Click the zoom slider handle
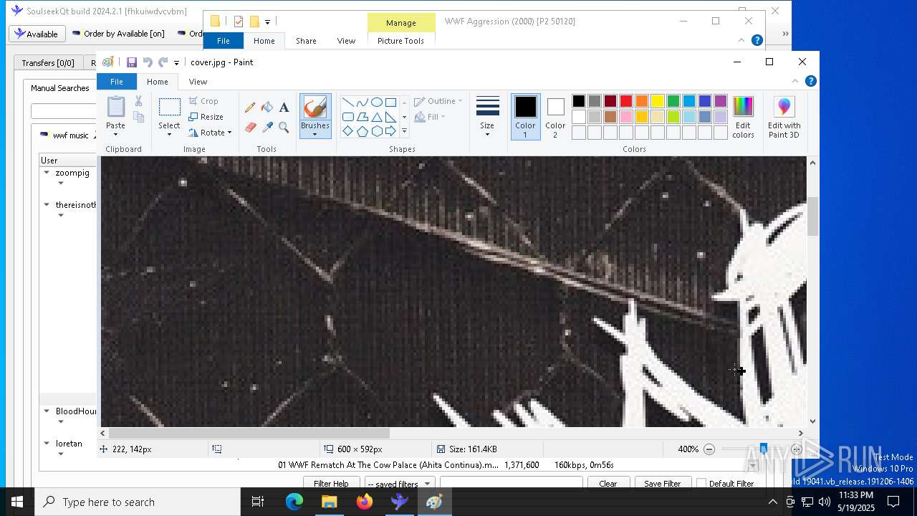The width and height of the screenshot is (917, 516). click(x=764, y=449)
